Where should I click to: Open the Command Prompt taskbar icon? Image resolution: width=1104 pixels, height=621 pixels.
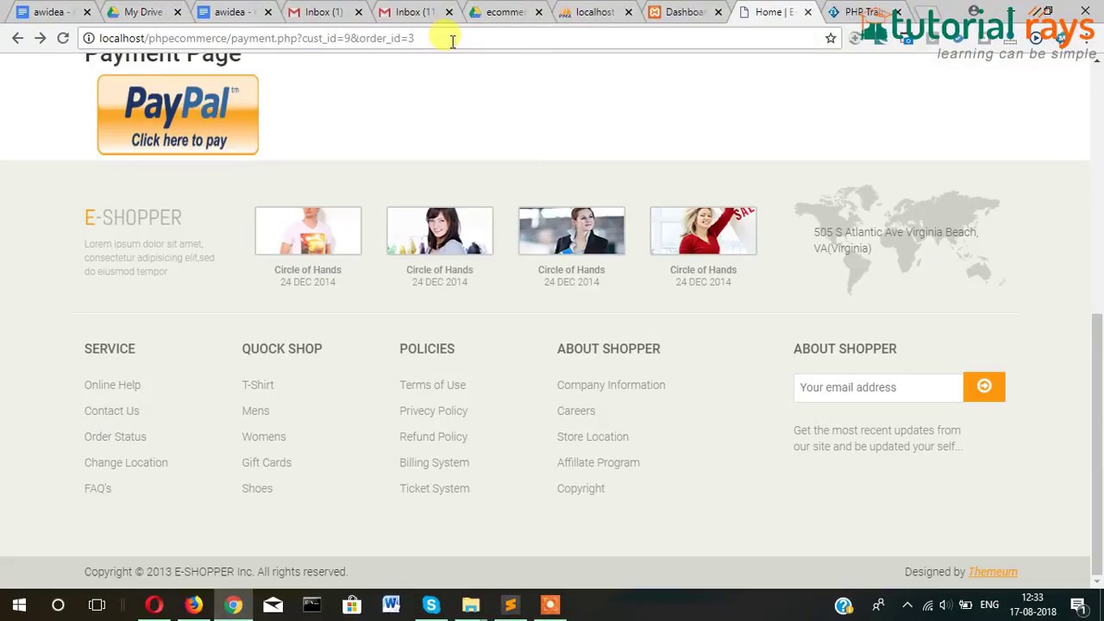312,605
